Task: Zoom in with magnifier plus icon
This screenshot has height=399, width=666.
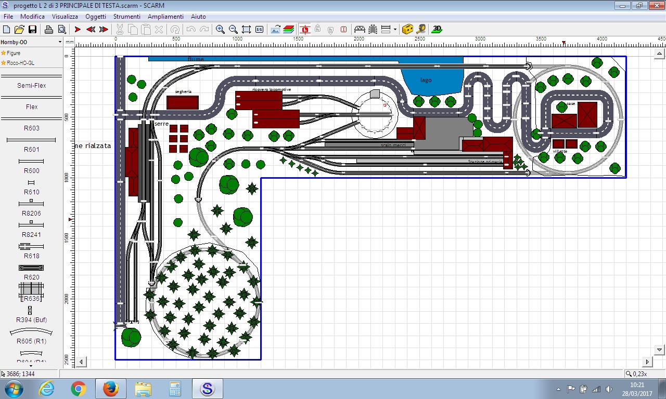Action: click(x=221, y=30)
